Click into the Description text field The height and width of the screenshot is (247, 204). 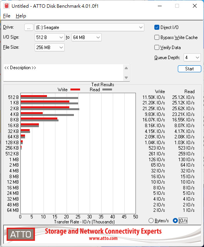[64, 73]
